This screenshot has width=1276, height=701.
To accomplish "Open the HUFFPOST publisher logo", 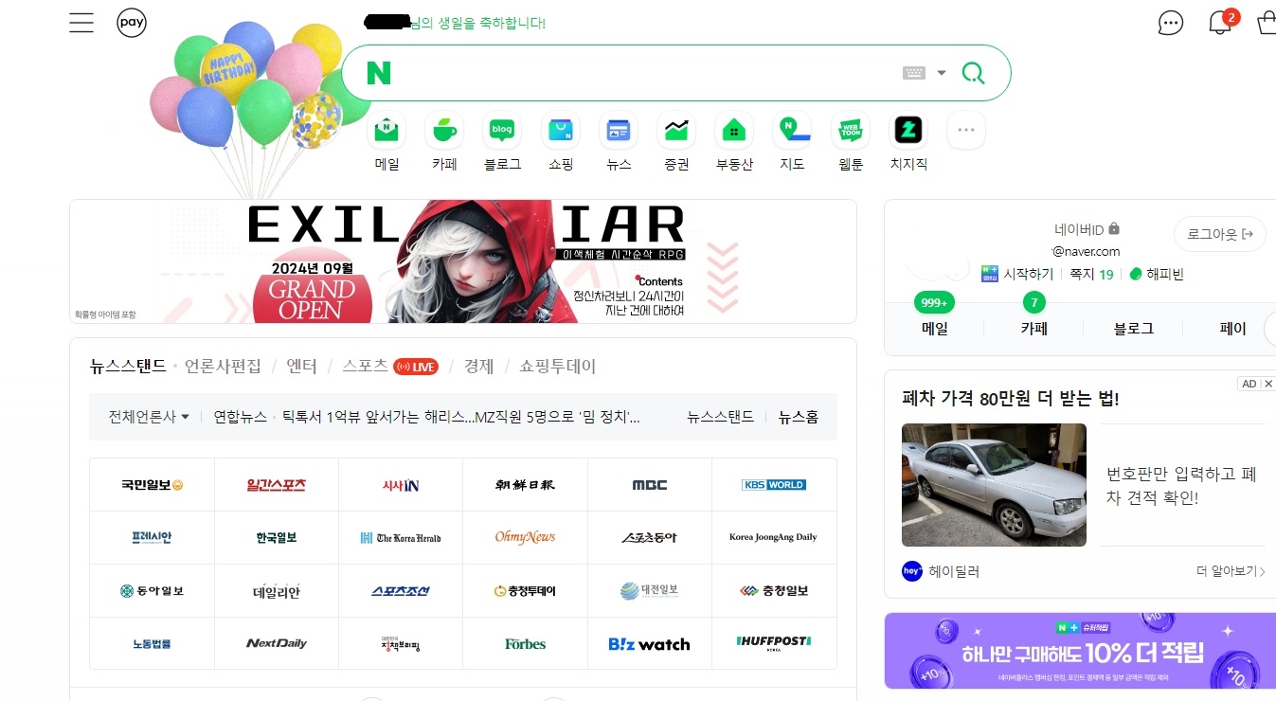I will (774, 644).
